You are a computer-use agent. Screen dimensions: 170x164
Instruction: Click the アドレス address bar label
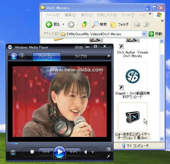tap(51, 34)
